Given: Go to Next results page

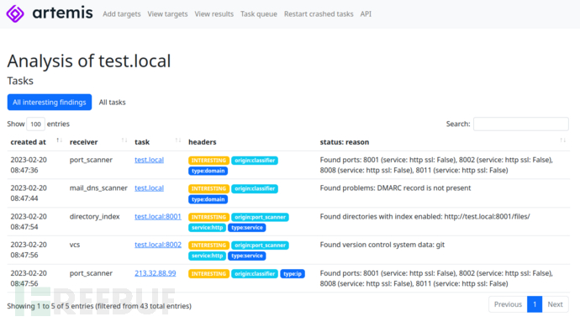Looking at the screenshot, I should pos(555,304).
